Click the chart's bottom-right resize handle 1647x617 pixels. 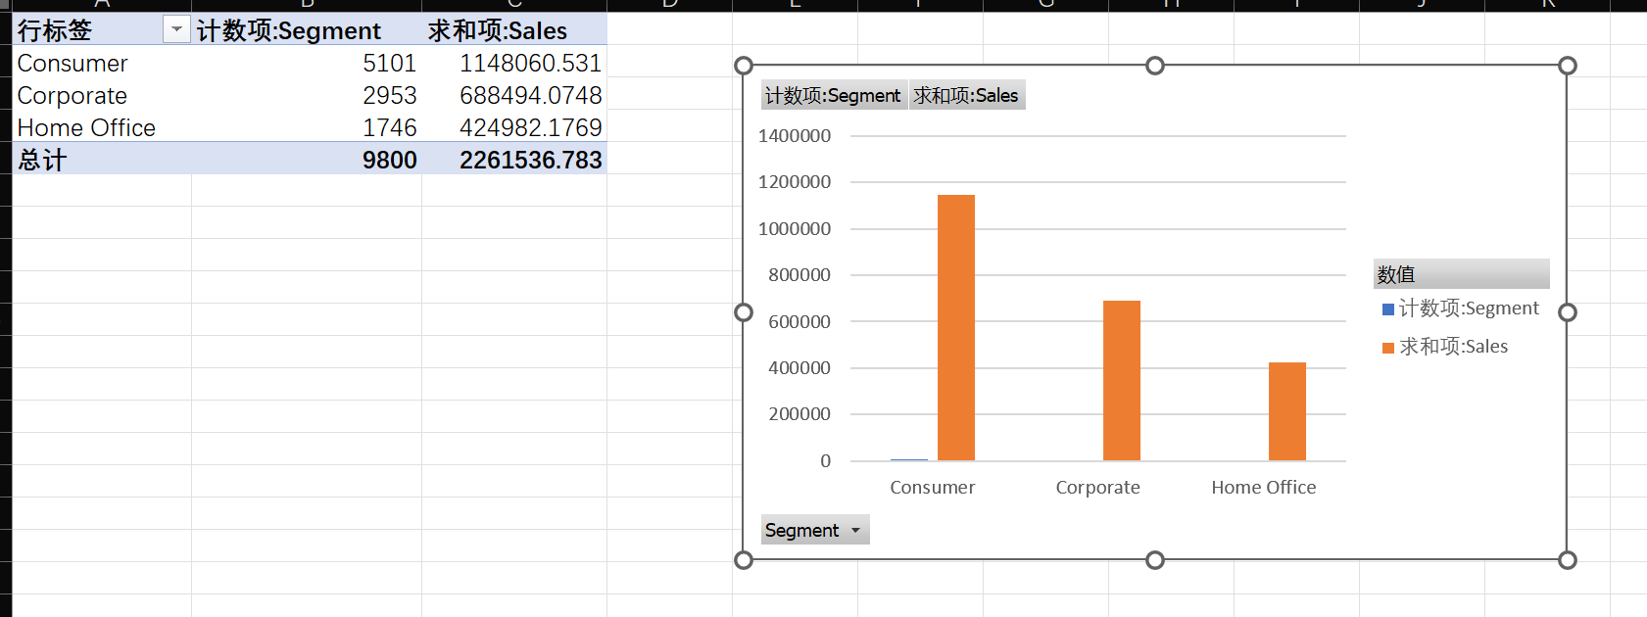pos(1568,560)
